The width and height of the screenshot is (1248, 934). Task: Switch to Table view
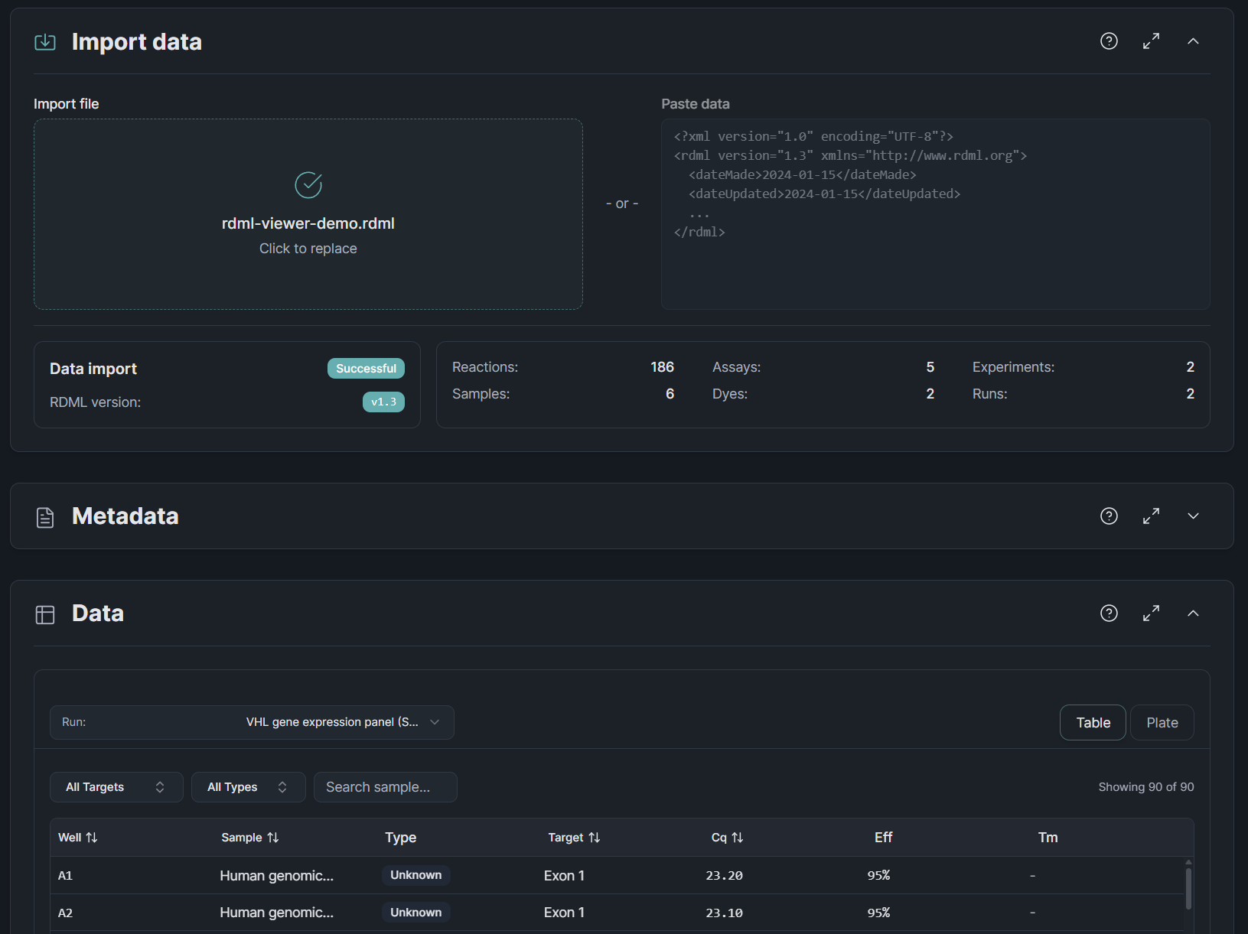click(1092, 722)
